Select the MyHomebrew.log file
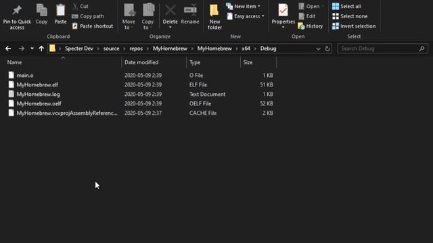The width and height of the screenshot is (433, 243). (x=38, y=94)
